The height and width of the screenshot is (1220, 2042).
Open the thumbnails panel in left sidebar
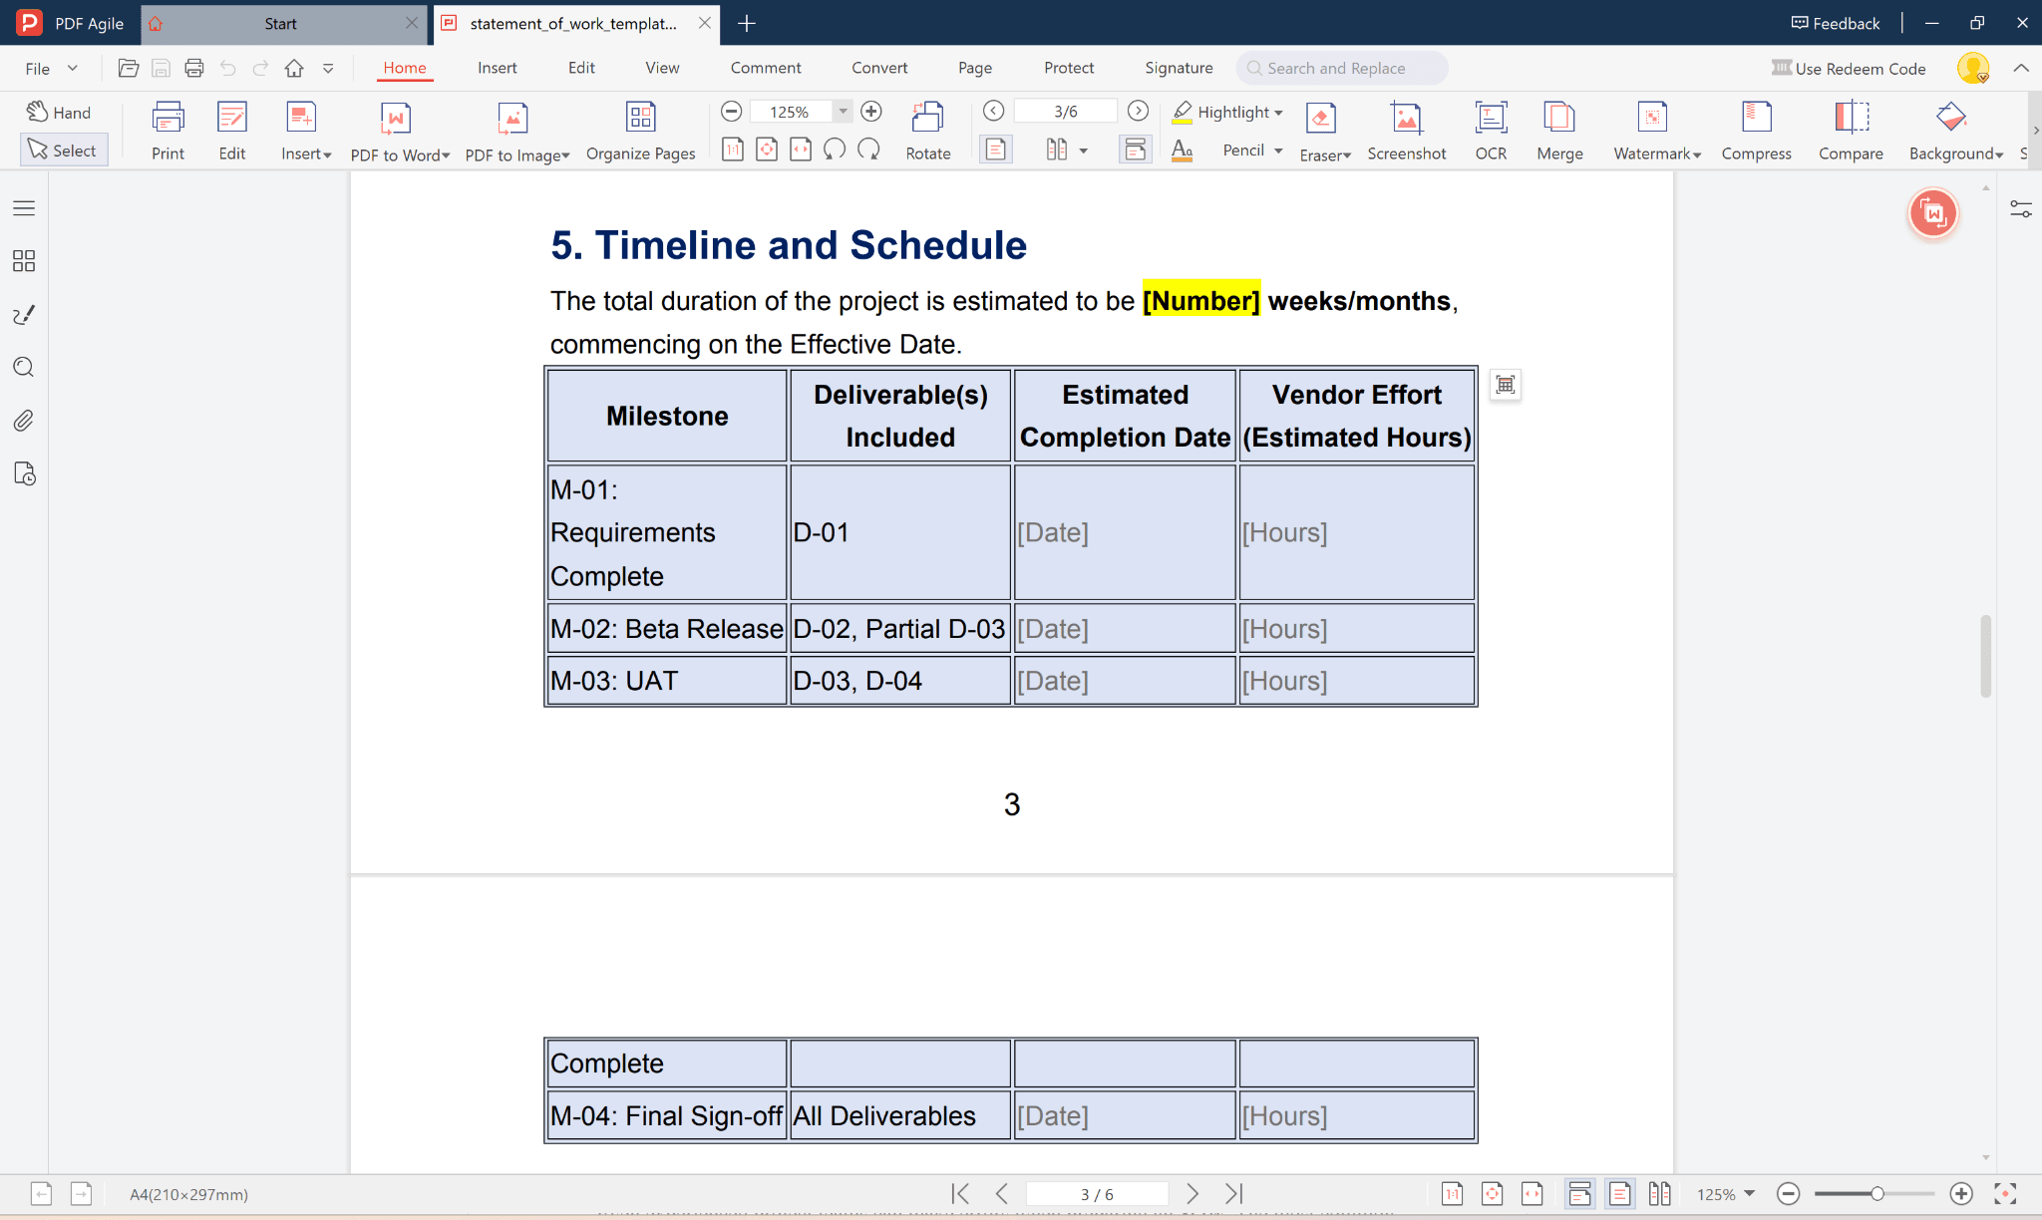pos(24,261)
